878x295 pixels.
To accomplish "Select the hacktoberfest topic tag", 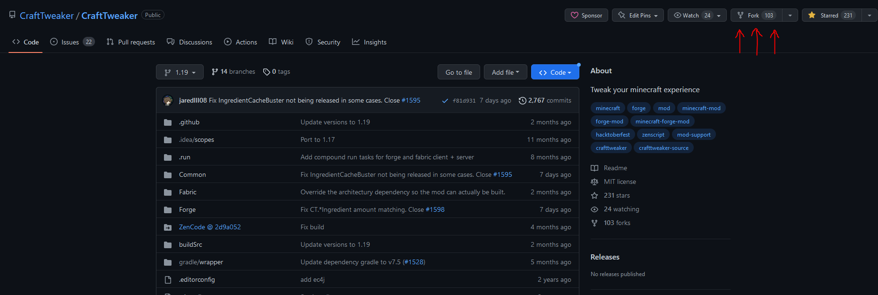I will (x=612, y=135).
